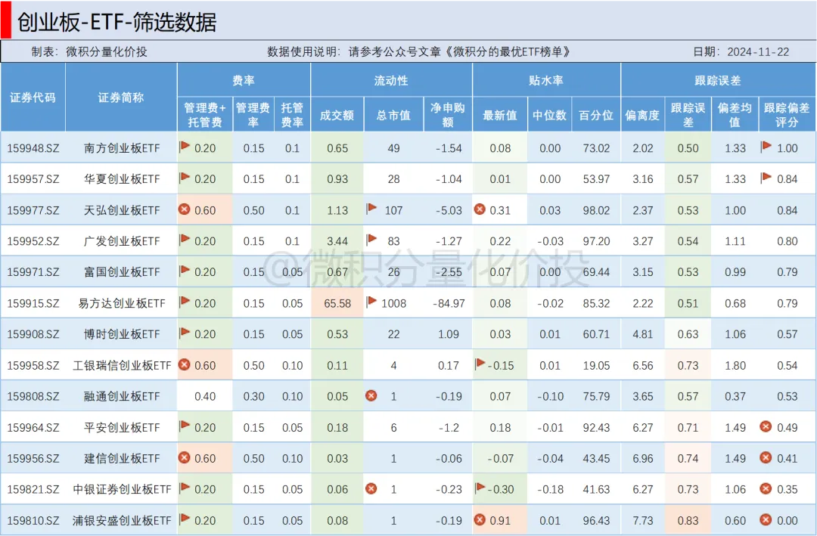Click flag icon beside 中银证券 最新值 -0.30

480,488
